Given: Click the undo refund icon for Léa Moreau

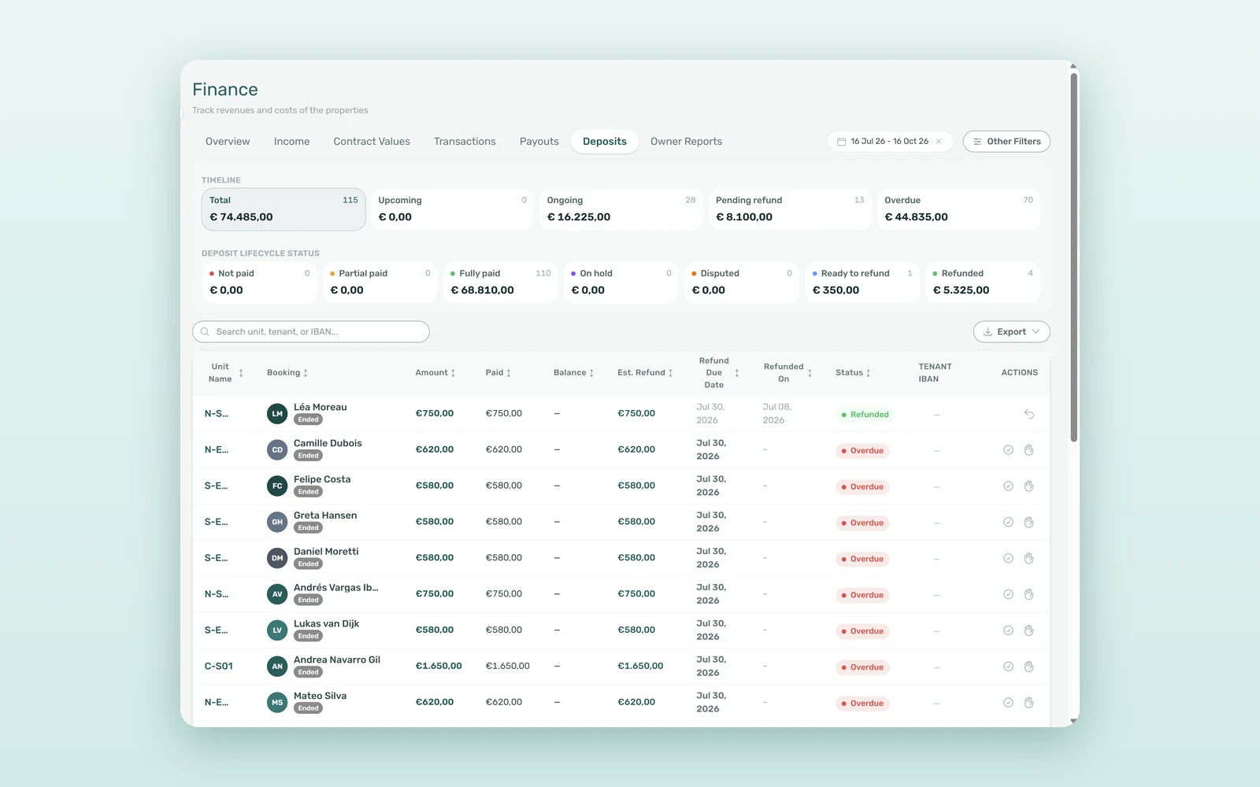Looking at the screenshot, I should (1028, 414).
